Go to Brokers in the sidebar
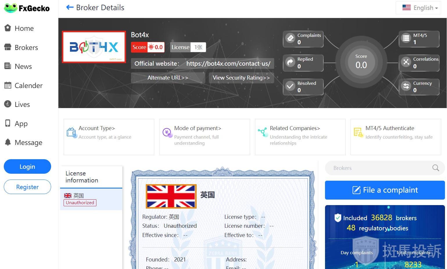The width and height of the screenshot is (447, 269). [x=26, y=48]
